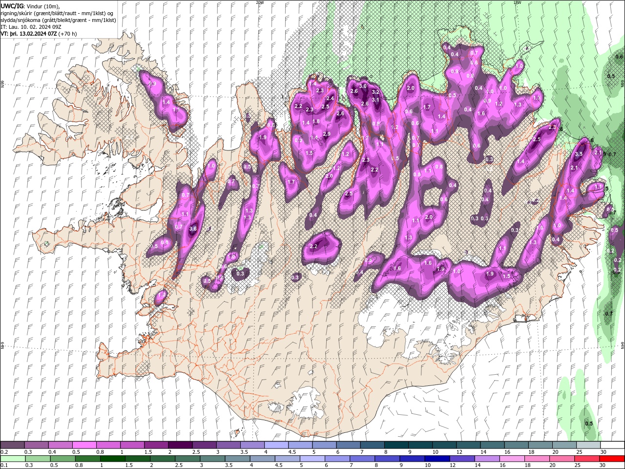
Task: Pick the snow scale swatch between 3.5 and 4
Action: click(252, 445)
